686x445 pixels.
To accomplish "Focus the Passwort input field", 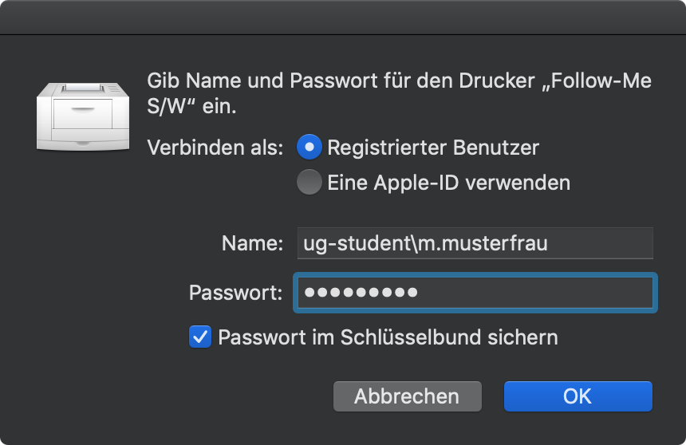I will click(475, 293).
